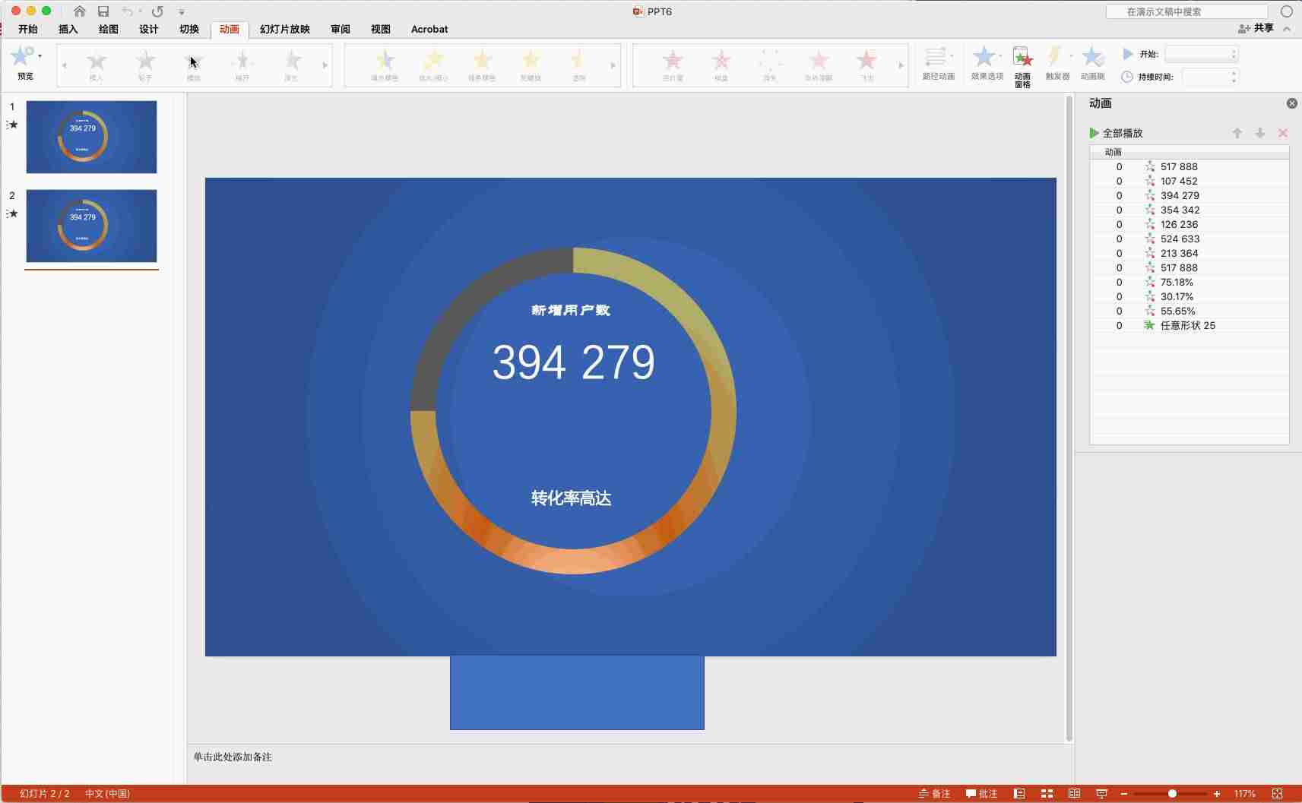1302x803 pixels.
Task: Click Play All in animation pane
Action: (1116, 133)
